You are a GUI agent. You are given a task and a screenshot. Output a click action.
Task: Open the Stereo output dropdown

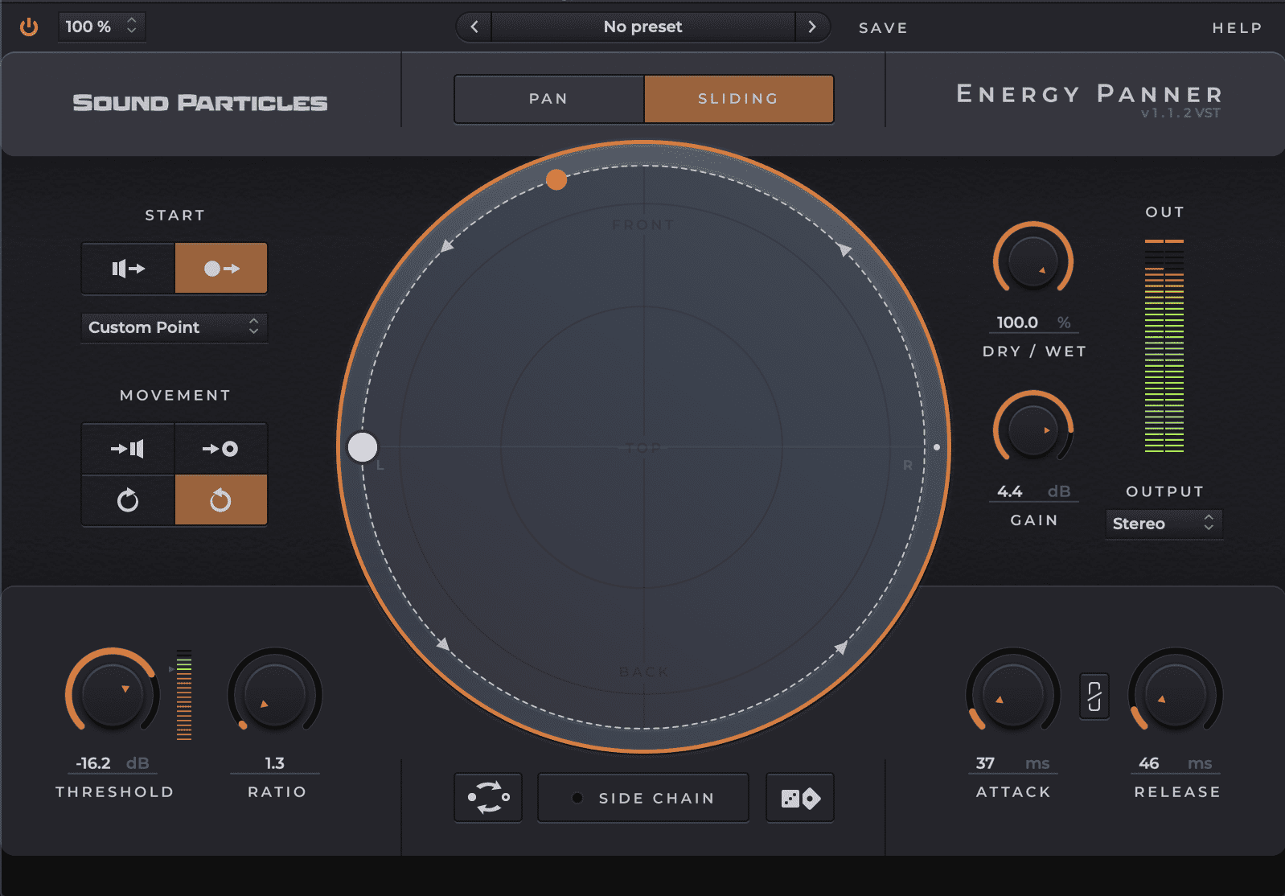tap(1164, 524)
